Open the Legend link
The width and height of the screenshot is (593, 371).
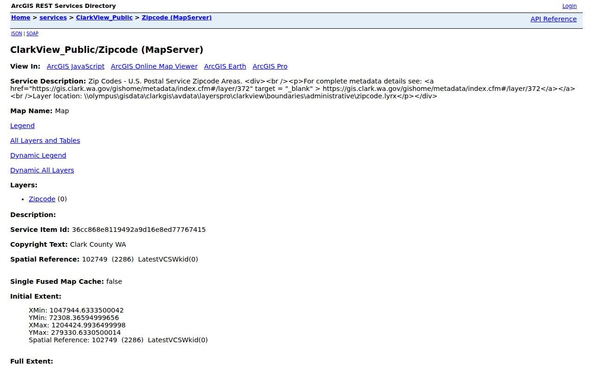pyautogui.click(x=22, y=126)
